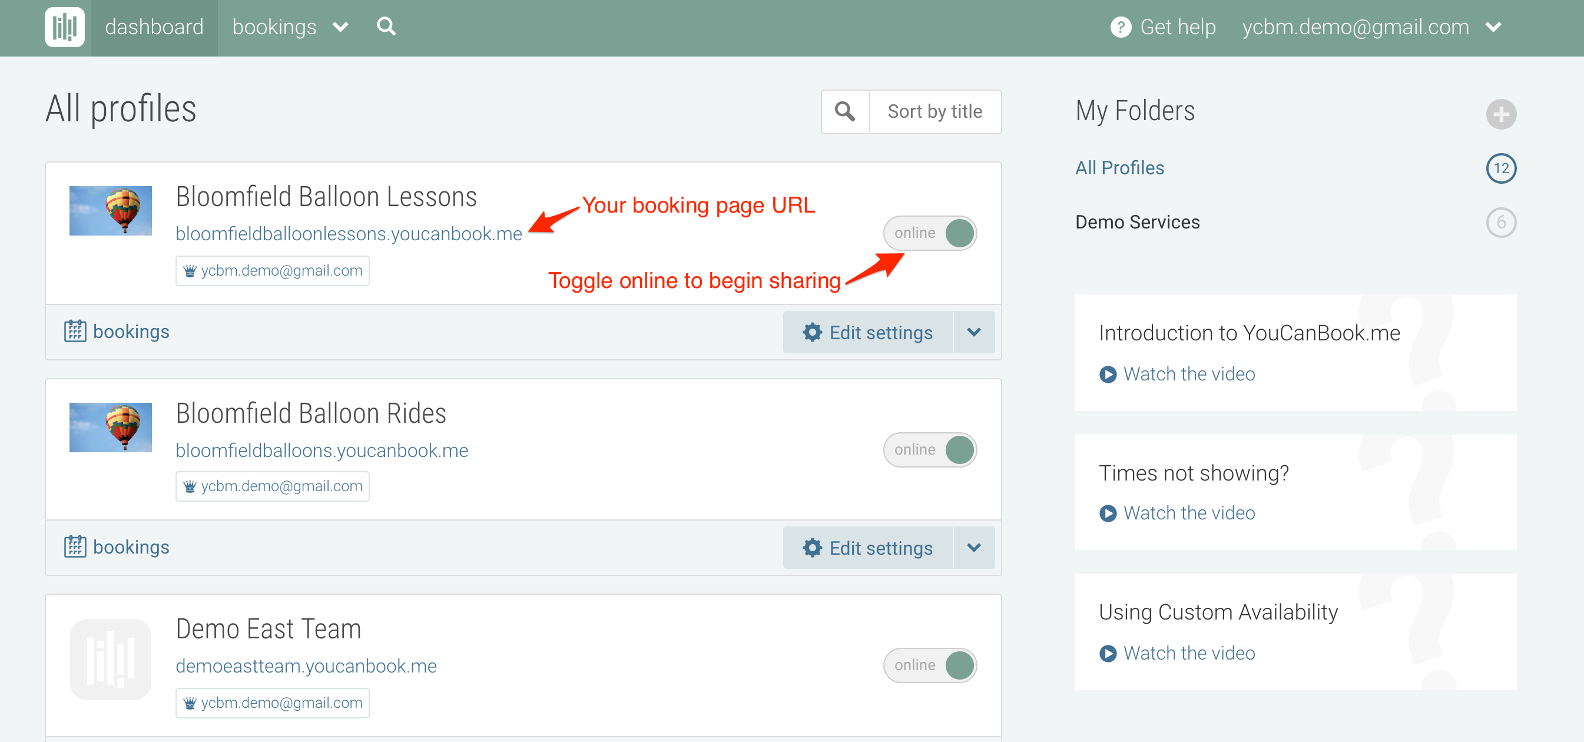Select the All Profiles folder
The width and height of the screenshot is (1584, 742).
tap(1119, 168)
